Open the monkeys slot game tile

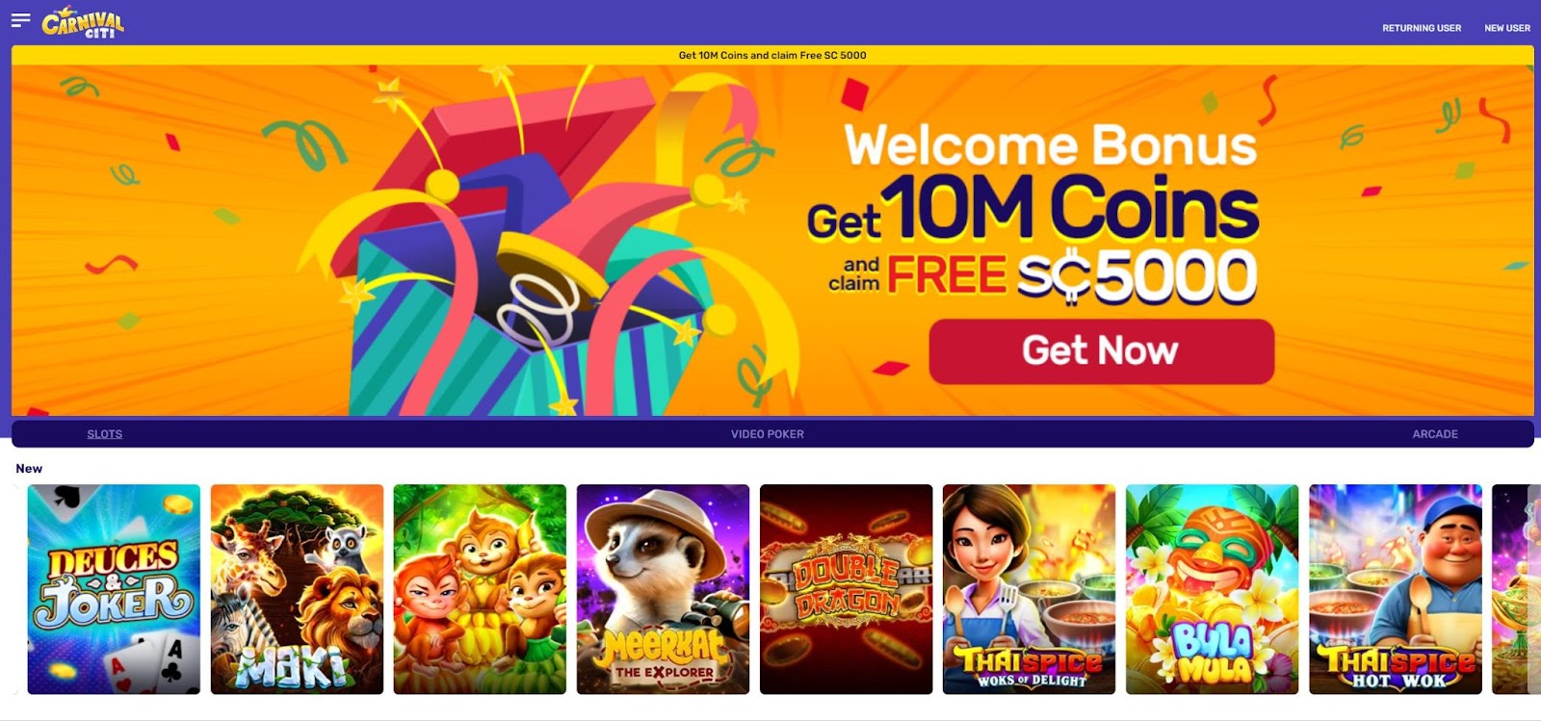click(480, 589)
